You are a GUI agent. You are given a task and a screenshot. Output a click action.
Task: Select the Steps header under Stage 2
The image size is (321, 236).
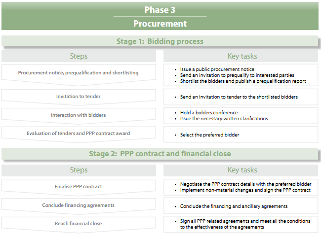coord(79,170)
